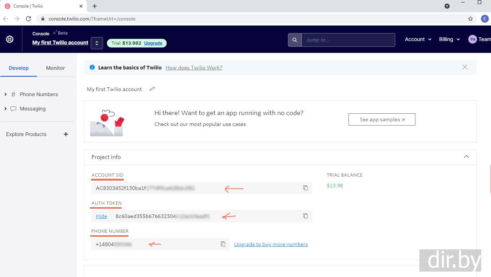Open the Account menu
The width and height of the screenshot is (491, 277).
click(418, 39)
